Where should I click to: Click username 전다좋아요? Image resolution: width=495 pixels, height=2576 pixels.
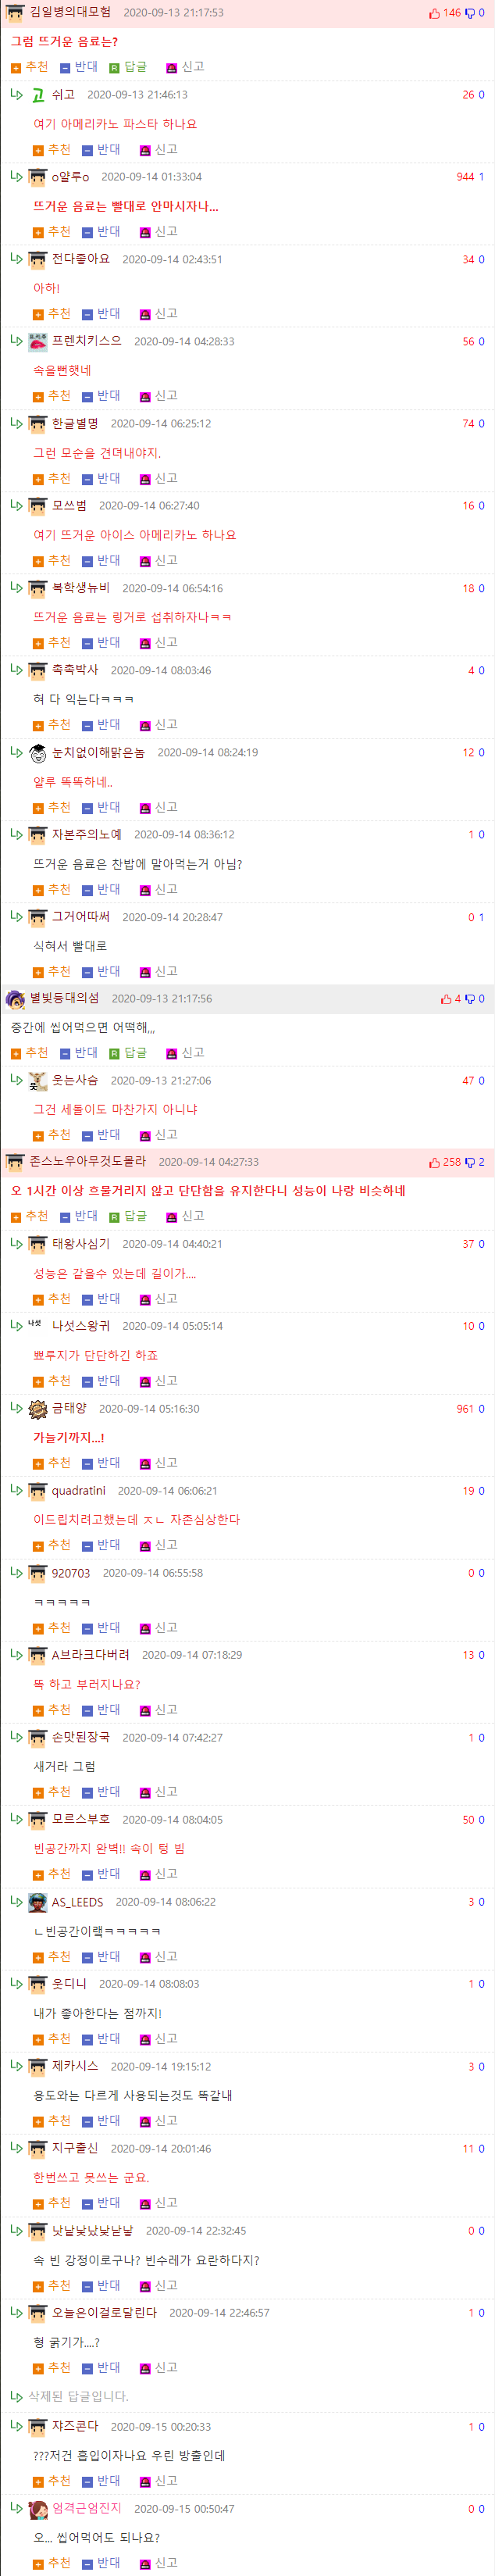(81, 258)
